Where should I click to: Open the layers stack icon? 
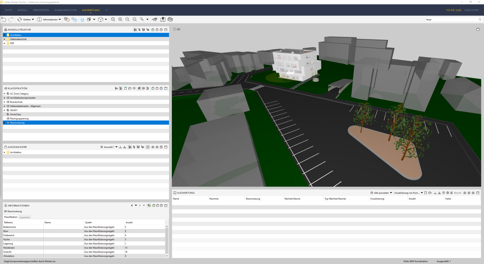coord(170,19)
